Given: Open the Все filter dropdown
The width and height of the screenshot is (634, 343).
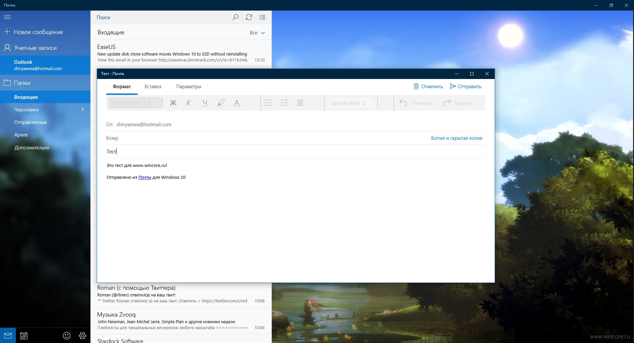Looking at the screenshot, I should (x=257, y=33).
